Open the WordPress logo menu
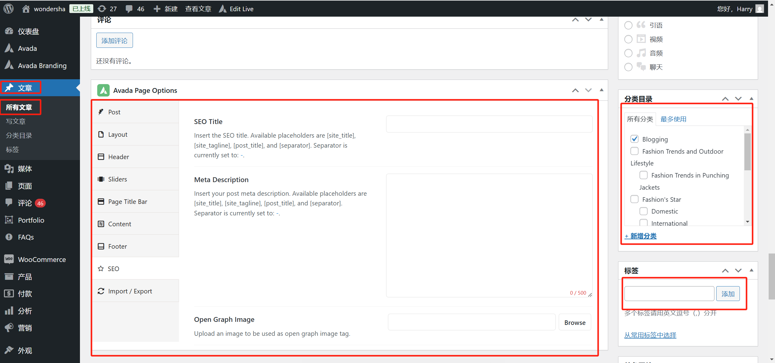Screen dimensions: 775x363 (x=8, y=8)
